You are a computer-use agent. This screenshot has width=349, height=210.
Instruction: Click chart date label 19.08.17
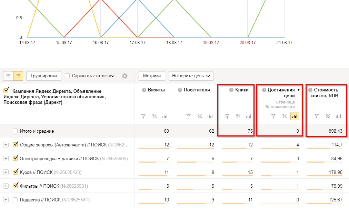(x=211, y=43)
